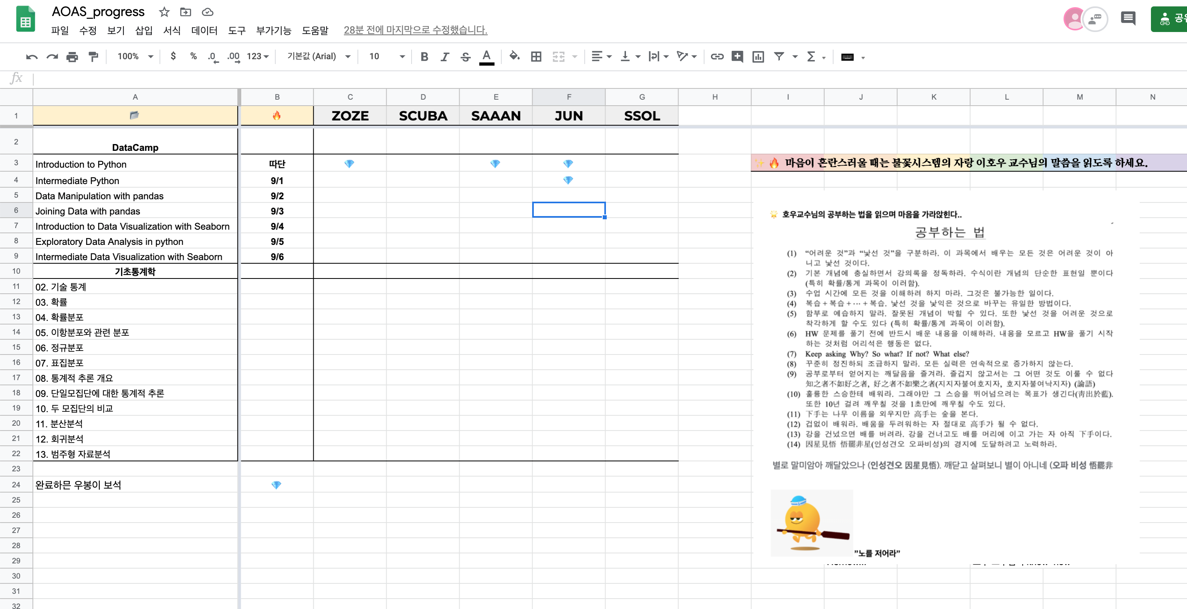Insert a chart from toolbar

coord(758,56)
